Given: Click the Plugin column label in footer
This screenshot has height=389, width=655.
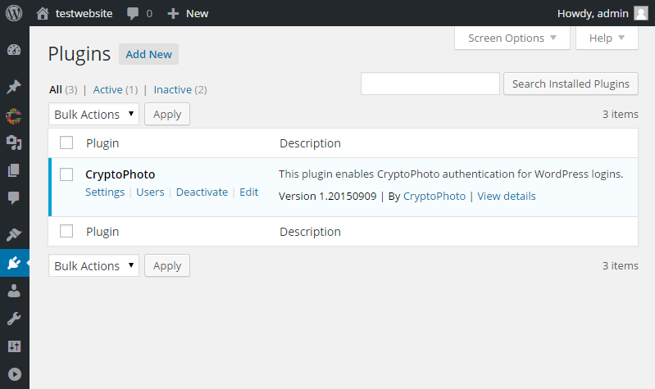Looking at the screenshot, I should [x=102, y=232].
